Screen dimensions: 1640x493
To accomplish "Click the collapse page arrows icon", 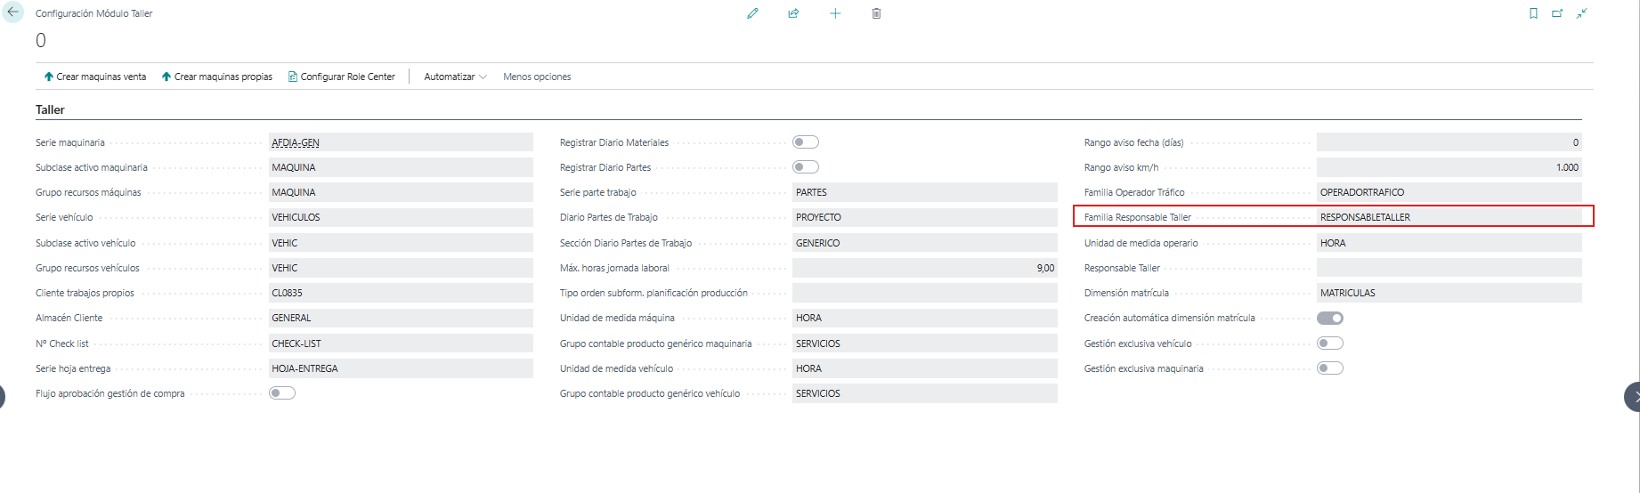I will (x=1582, y=13).
